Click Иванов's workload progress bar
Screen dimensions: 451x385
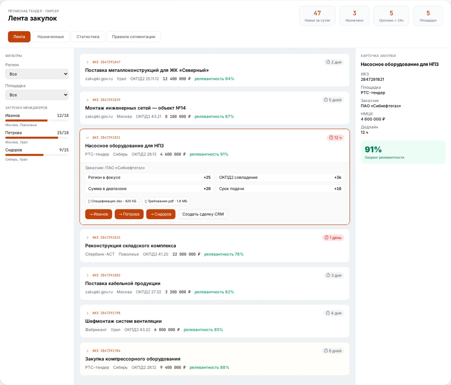coord(37,121)
